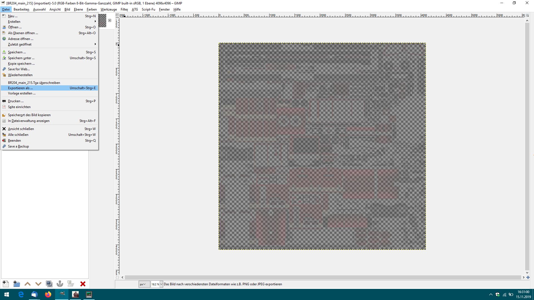Raise the layer with the up arrow
This screenshot has width=534, height=300.
pyautogui.click(x=28, y=284)
